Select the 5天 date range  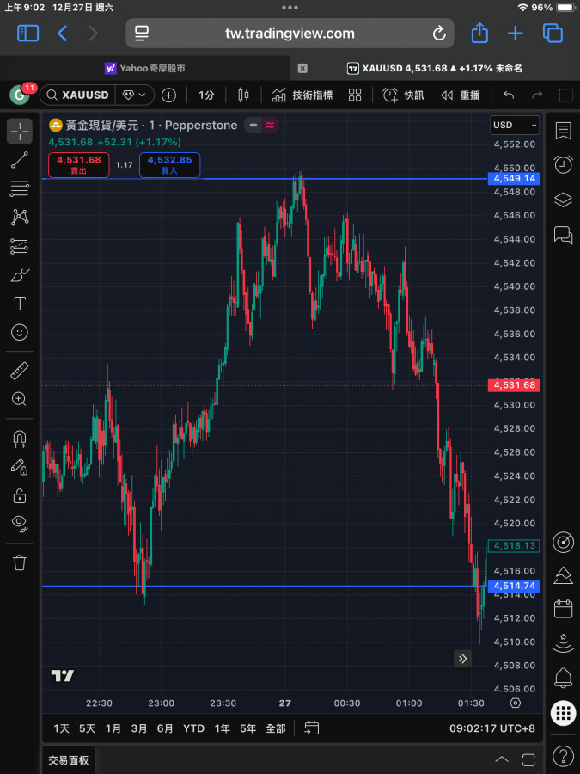pos(88,728)
